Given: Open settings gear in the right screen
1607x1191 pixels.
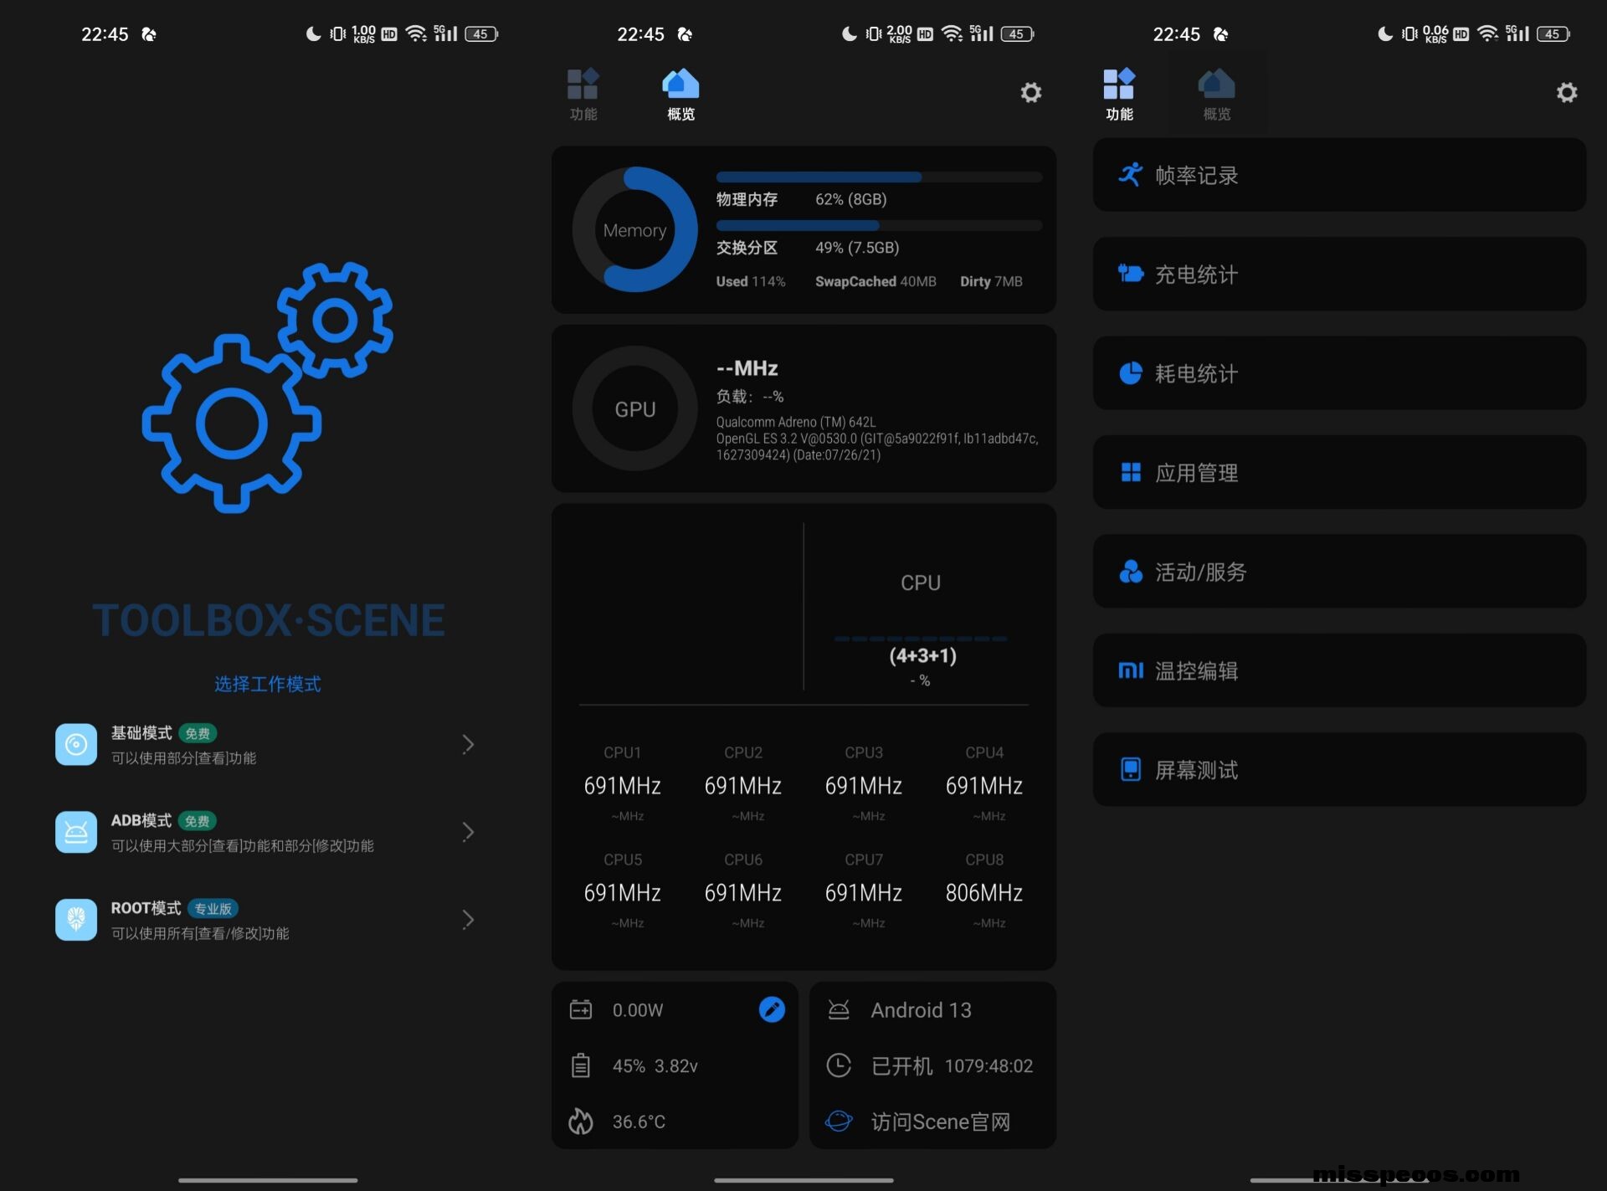Looking at the screenshot, I should click(x=1567, y=92).
